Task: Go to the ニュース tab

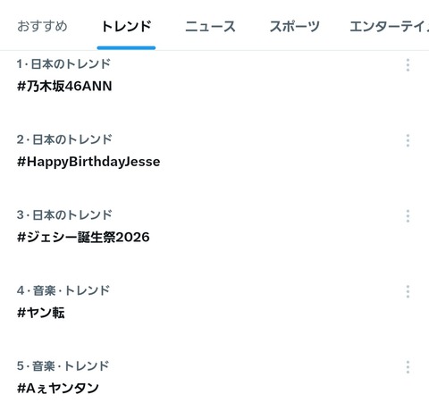Action: click(x=210, y=27)
